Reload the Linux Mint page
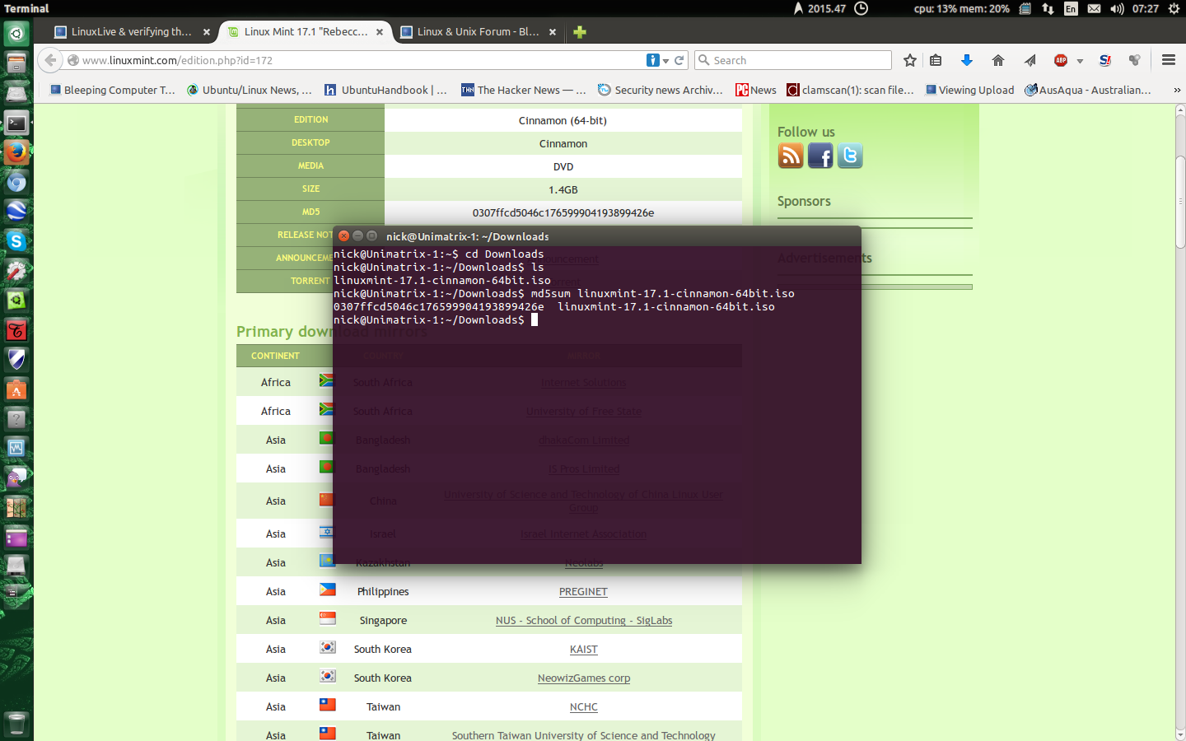Image resolution: width=1186 pixels, height=741 pixels. pyautogui.click(x=679, y=60)
